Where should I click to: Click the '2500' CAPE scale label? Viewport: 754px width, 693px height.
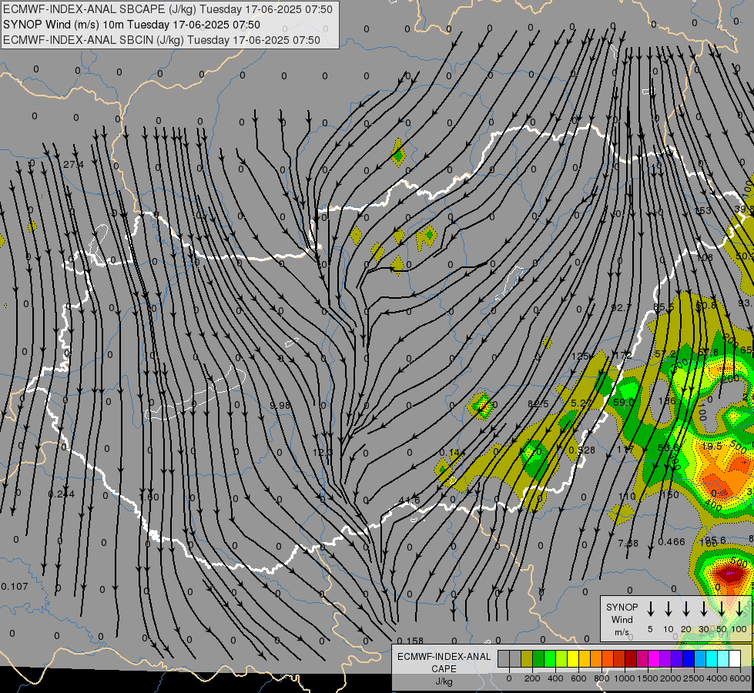click(693, 678)
